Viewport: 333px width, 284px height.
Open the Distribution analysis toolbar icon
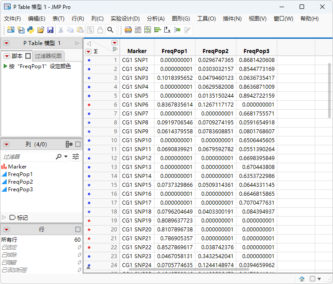(157, 30)
